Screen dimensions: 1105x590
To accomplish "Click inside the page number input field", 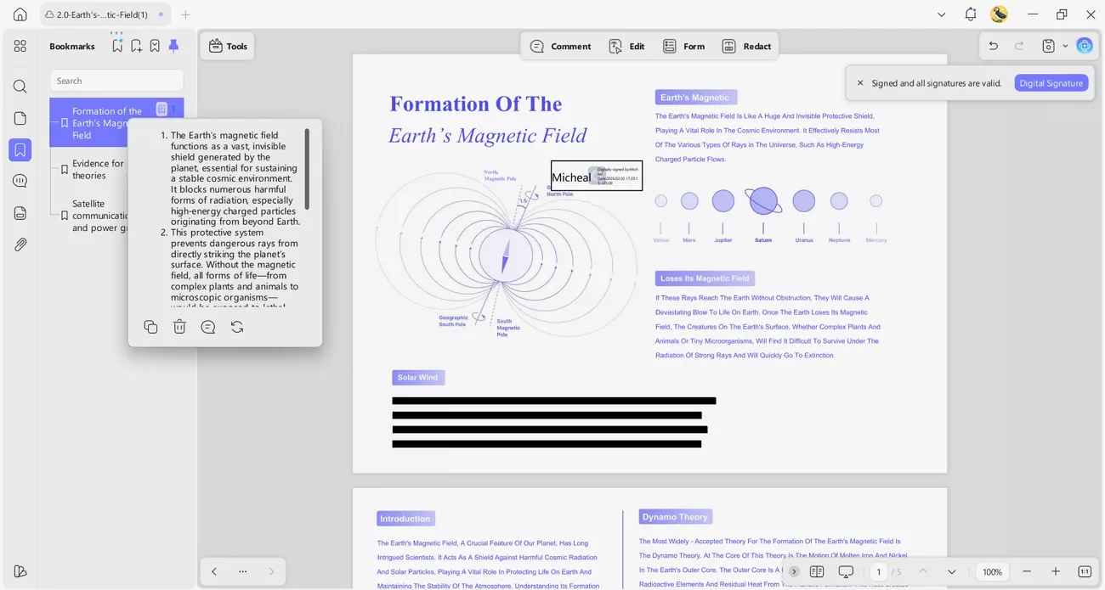I will point(879,571).
